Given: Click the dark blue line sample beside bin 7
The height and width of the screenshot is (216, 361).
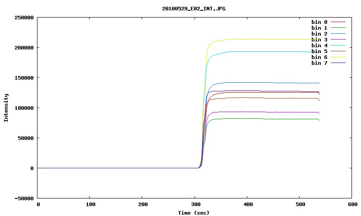Looking at the screenshot, I should 338,63.
